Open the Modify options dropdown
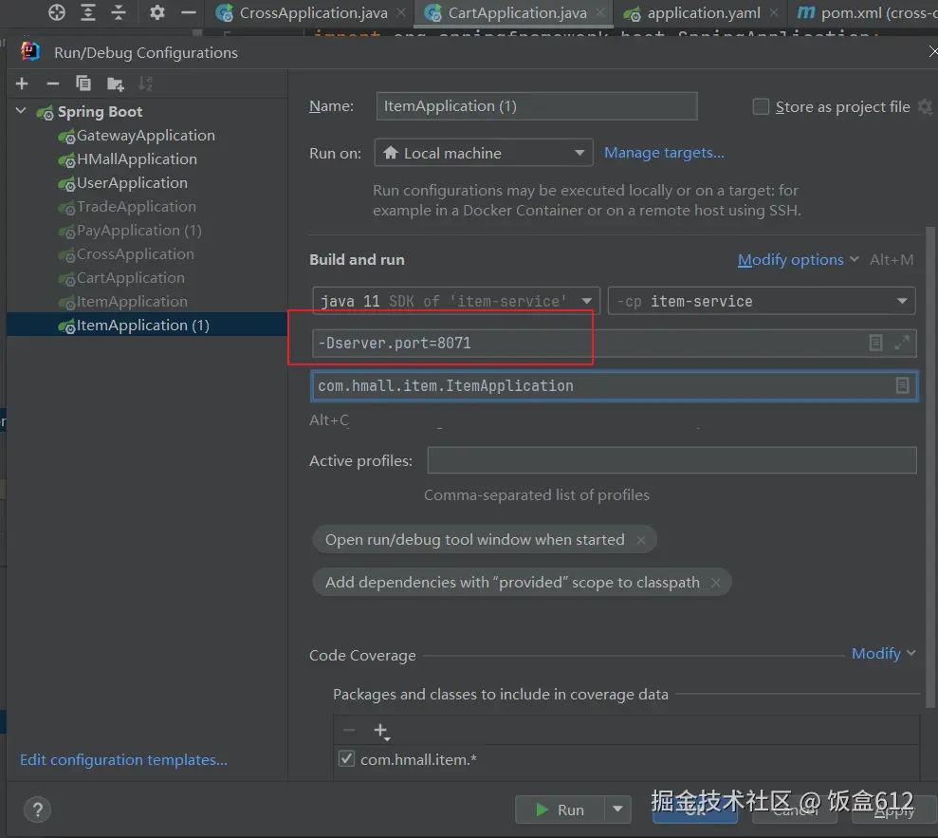 click(x=798, y=260)
